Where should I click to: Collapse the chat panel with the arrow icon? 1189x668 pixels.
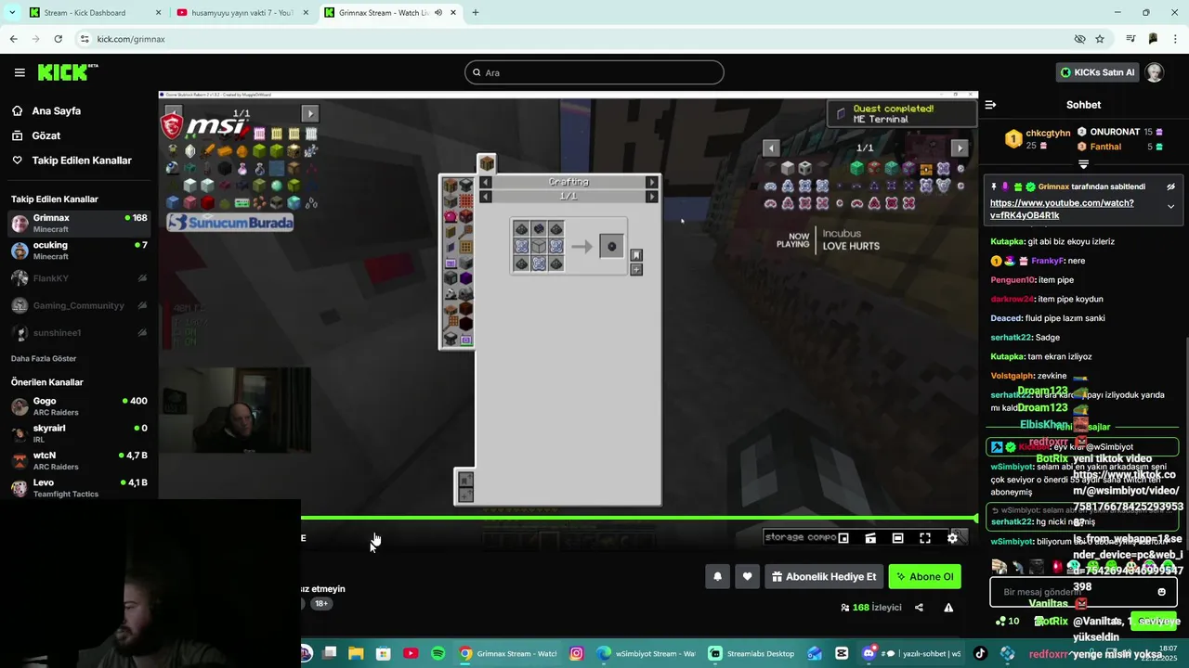pyautogui.click(x=990, y=105)
